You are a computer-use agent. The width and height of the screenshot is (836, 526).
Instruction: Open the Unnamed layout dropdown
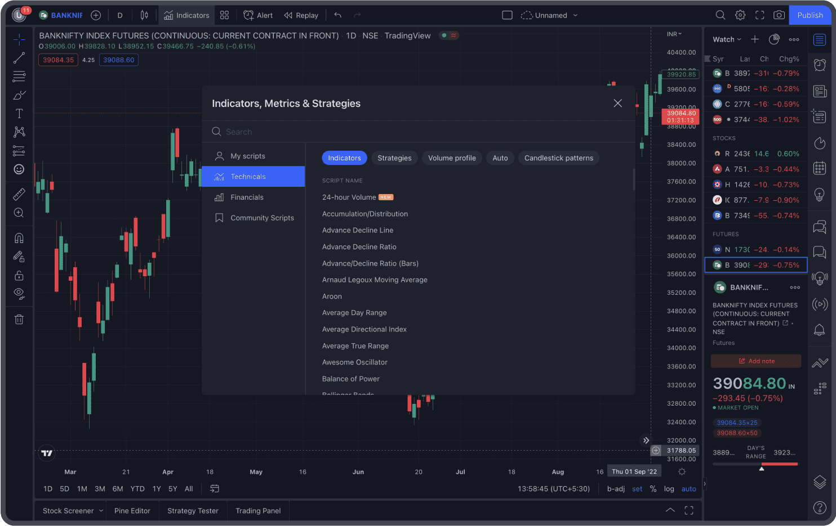click(549, 15)
